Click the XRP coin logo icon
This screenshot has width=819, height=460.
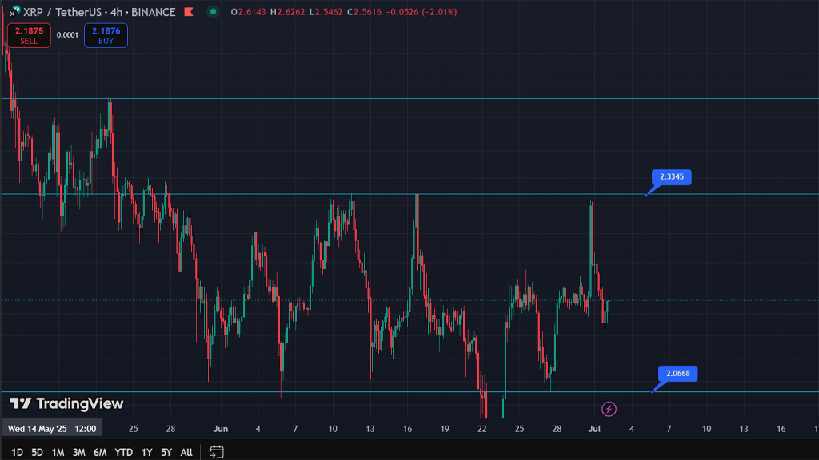pyautogui.click(x=16, y=10)
